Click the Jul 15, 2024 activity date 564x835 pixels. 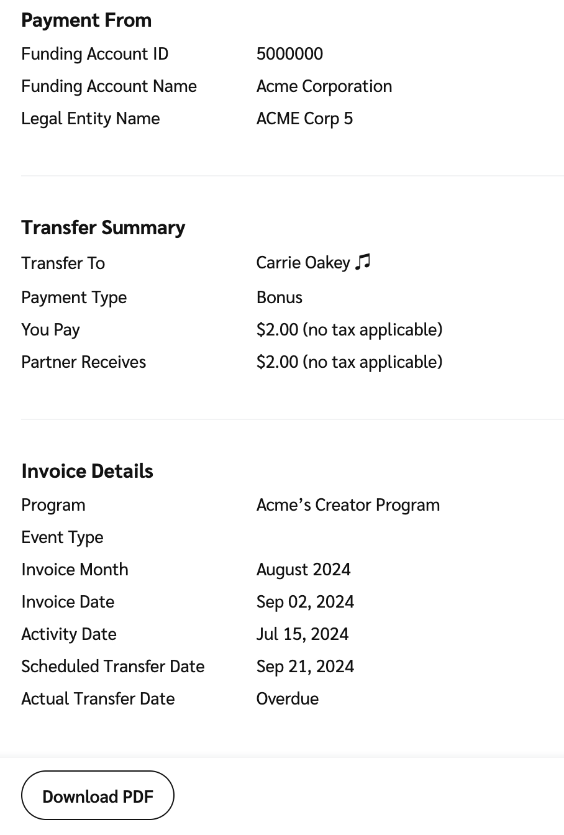click(x=302, y=634)
